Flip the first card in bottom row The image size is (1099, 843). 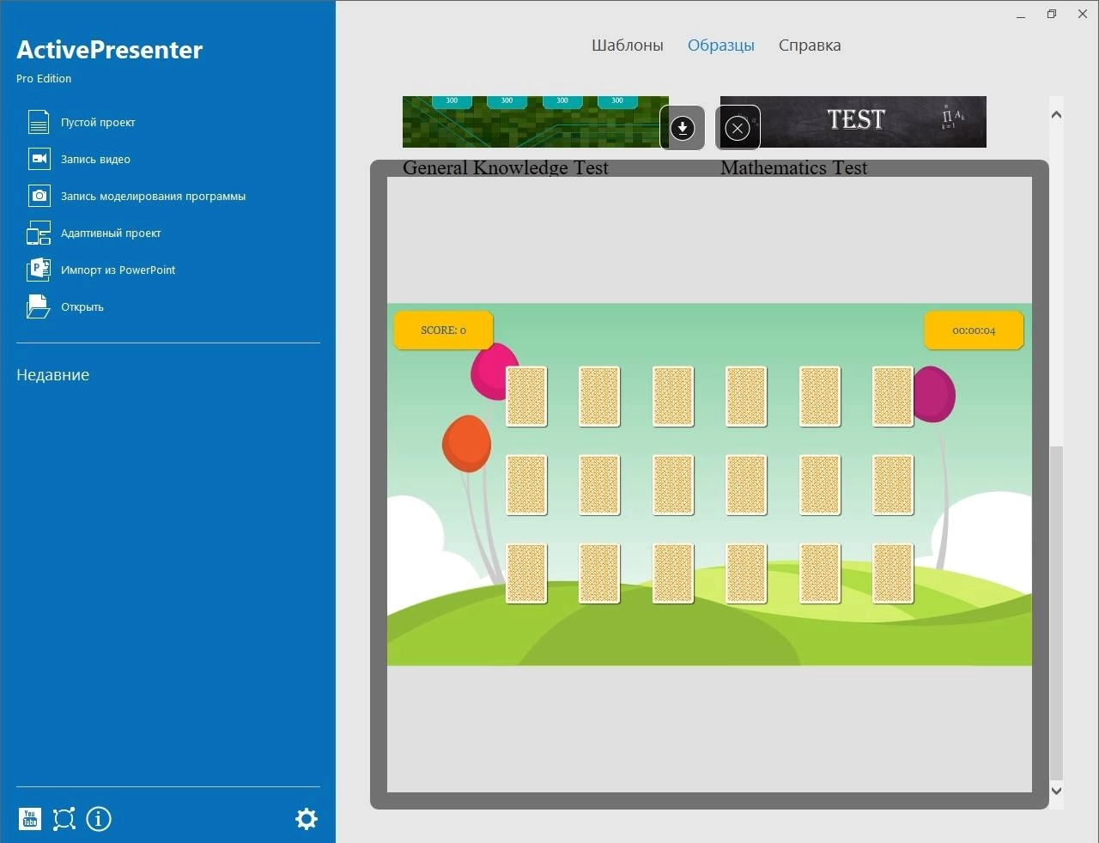tap(526, 573)
